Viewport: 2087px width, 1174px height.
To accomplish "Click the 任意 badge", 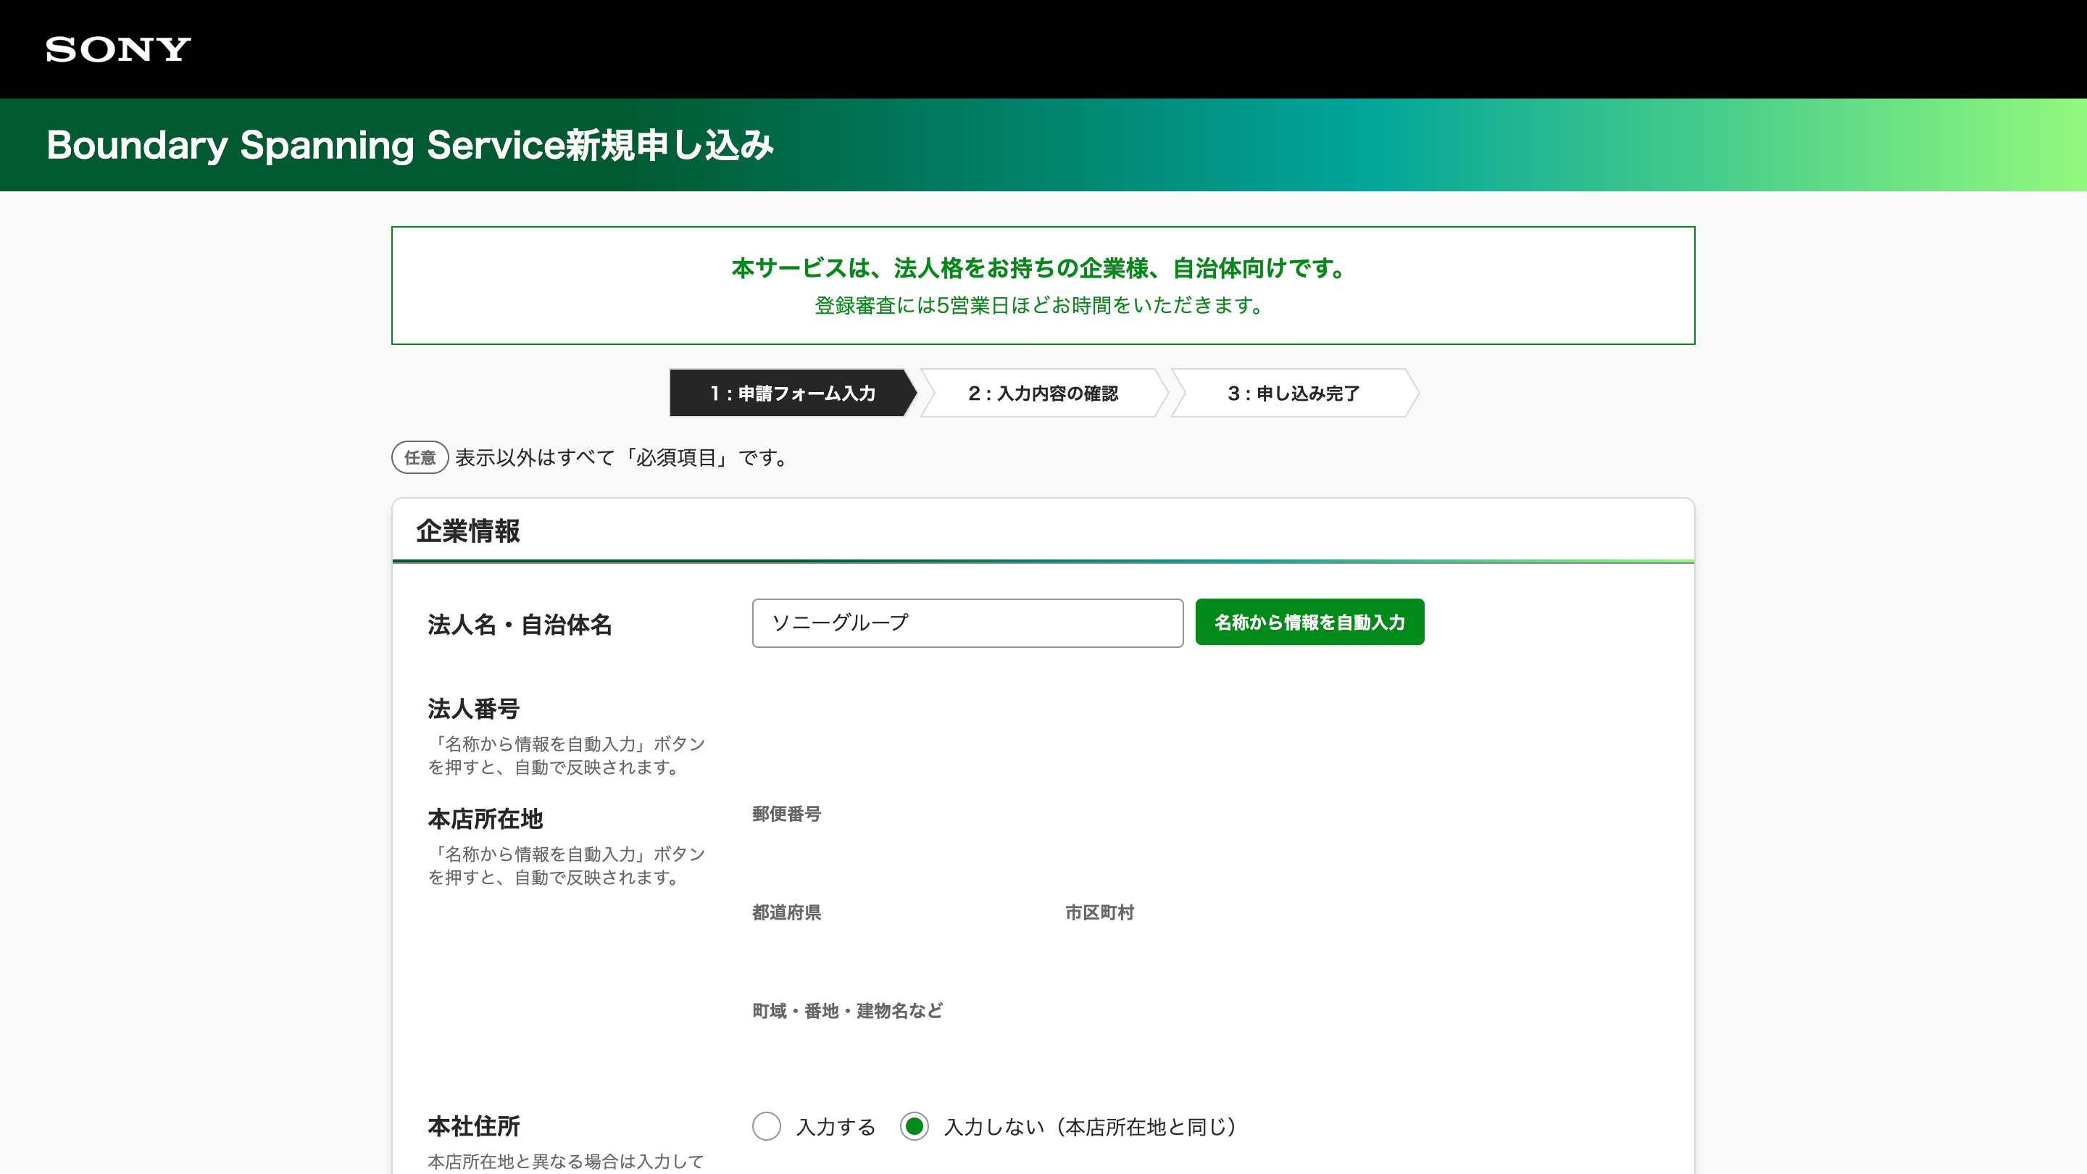I will click(x=419, y=458).
